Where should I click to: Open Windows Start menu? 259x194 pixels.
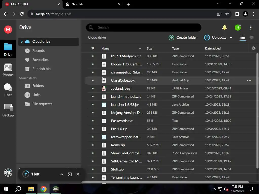click(6, 189)
